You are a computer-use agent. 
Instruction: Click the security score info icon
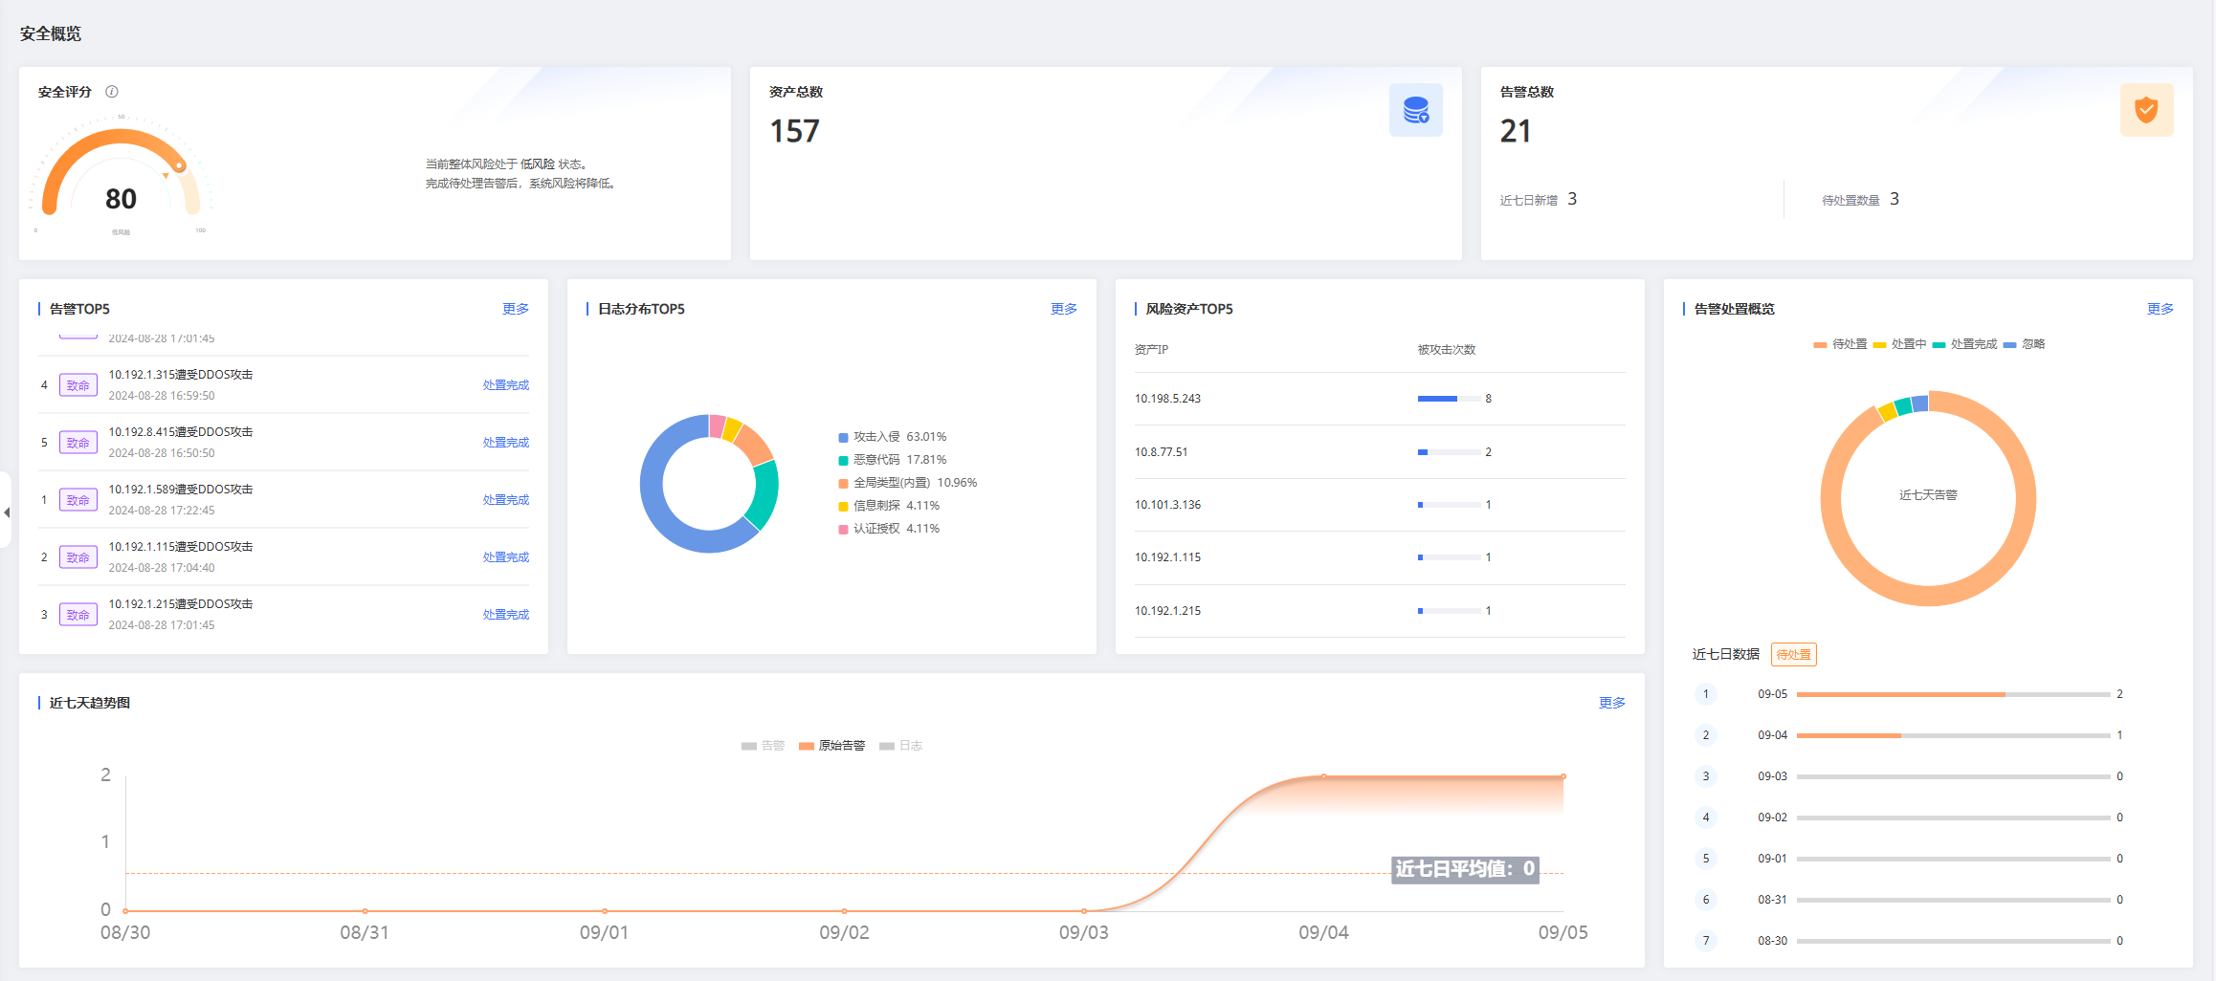tap(112, 92)
